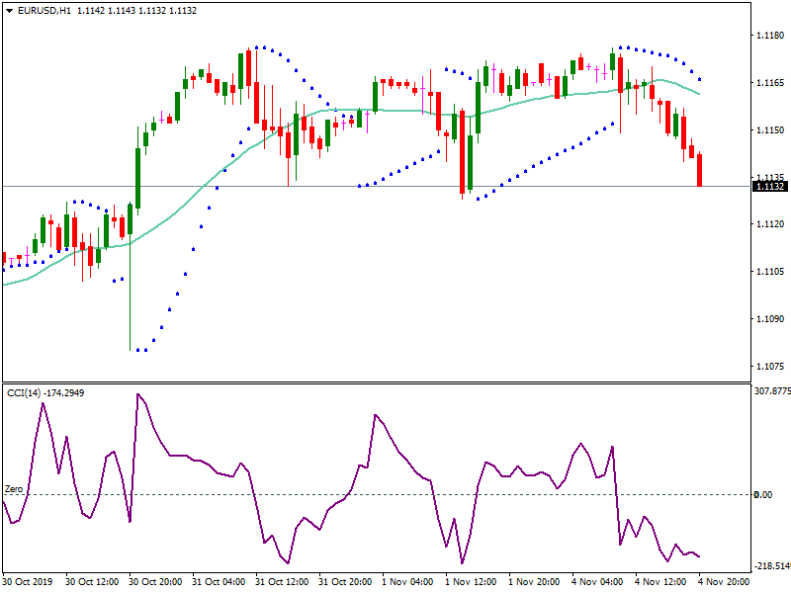
Task: Click the 30 Oct 2019 time label
Action: 28,582
